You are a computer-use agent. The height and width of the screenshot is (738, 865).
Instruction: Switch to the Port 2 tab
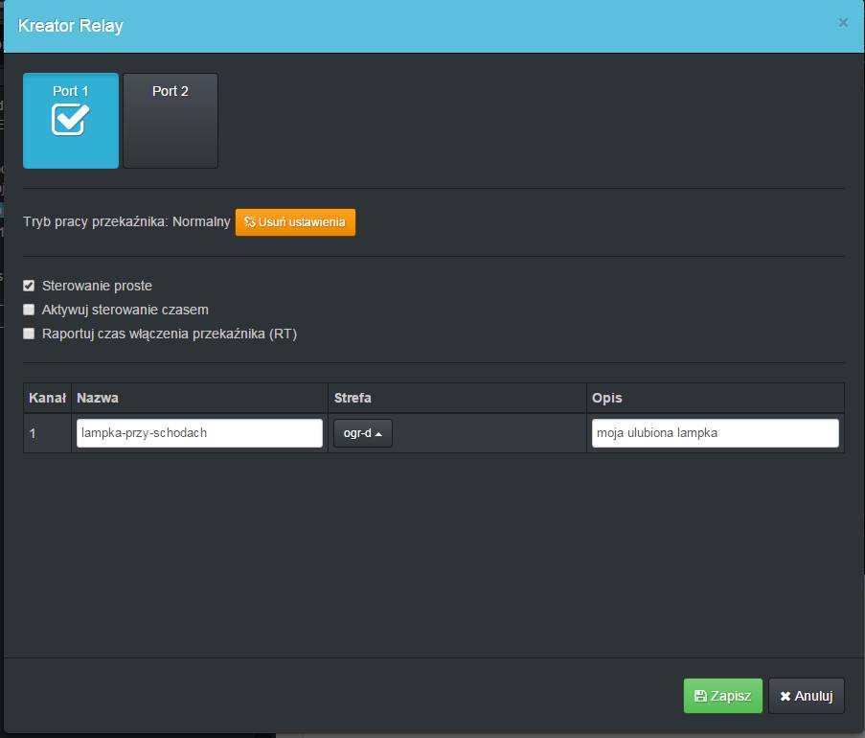tap(171, 121)
